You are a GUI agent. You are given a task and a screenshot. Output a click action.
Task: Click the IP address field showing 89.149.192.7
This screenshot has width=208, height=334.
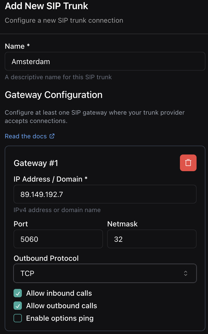click(105, 194)
